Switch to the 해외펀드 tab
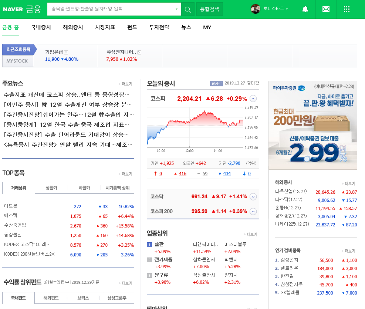Screen dimensions: 365x309 click(51, 298)
